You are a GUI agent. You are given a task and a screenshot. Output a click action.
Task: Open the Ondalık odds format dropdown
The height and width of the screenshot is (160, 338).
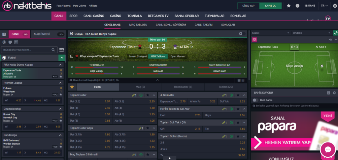[312, 33]
